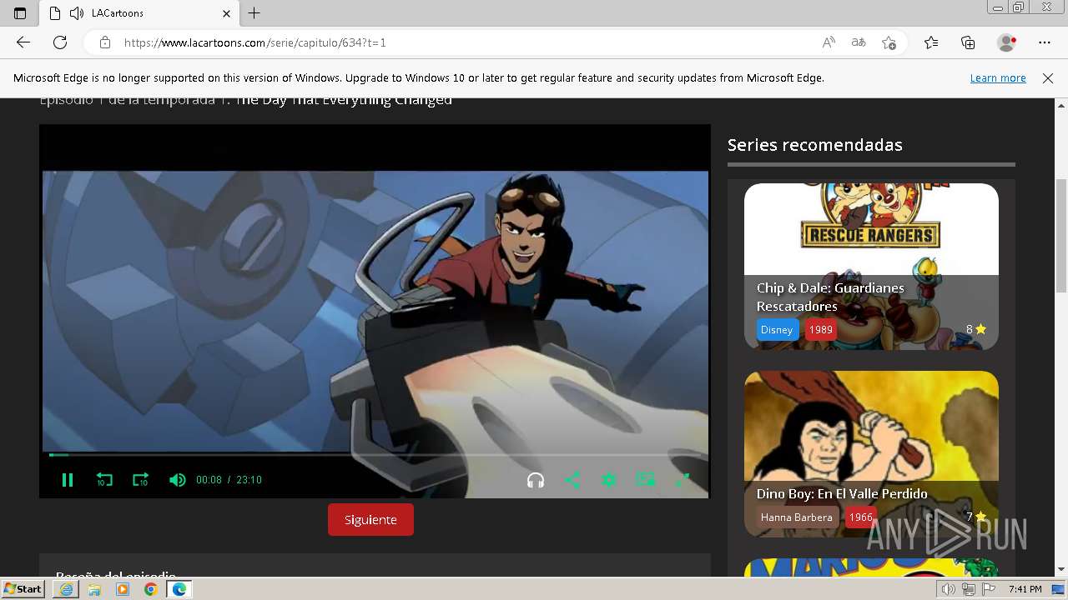Image resolution: width=1068 pixels, height=600 pixels.
Task: Switch to Microsoft Edge in the taskbar
Action: (x=179, y=589)
